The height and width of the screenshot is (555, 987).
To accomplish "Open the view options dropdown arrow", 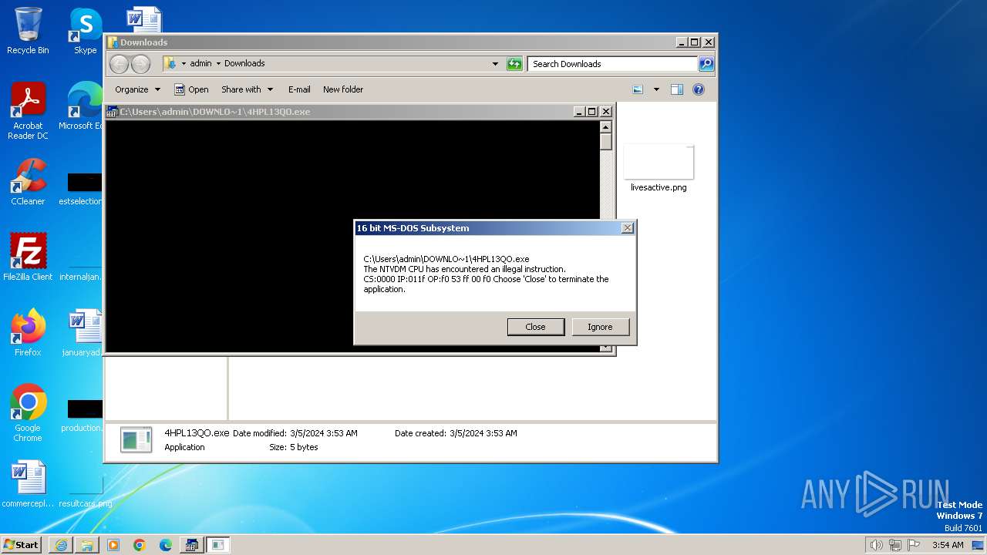I will coord(656,89).
